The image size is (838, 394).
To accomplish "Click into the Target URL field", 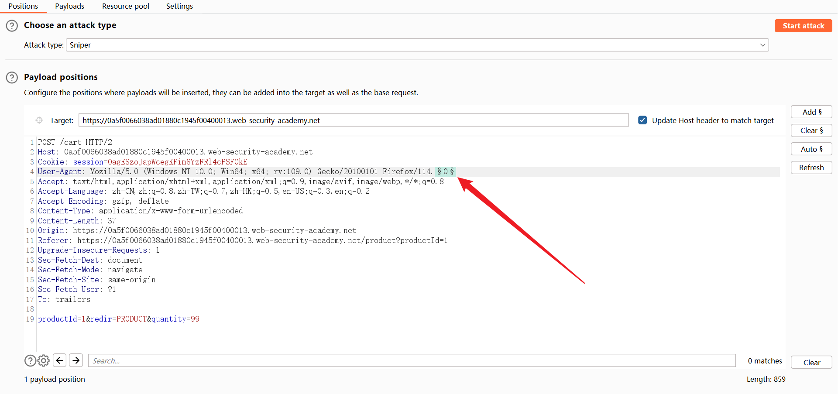I will [353, 120].
